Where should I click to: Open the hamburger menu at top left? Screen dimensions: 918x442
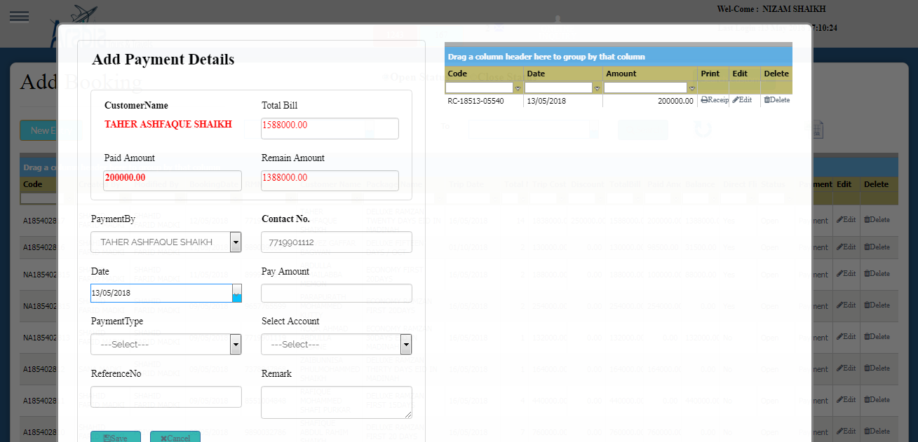point(19,17)
